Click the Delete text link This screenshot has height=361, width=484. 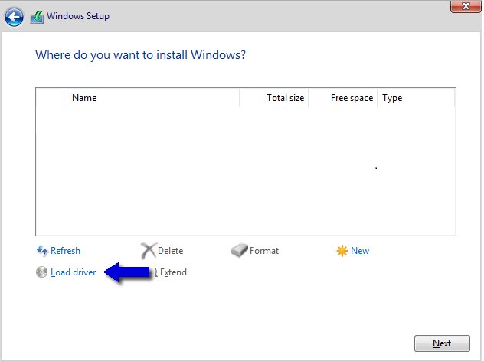point(170,251)
